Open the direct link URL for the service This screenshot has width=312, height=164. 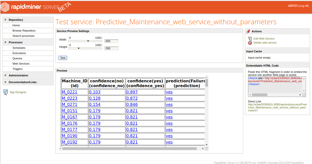pos(277,107)
